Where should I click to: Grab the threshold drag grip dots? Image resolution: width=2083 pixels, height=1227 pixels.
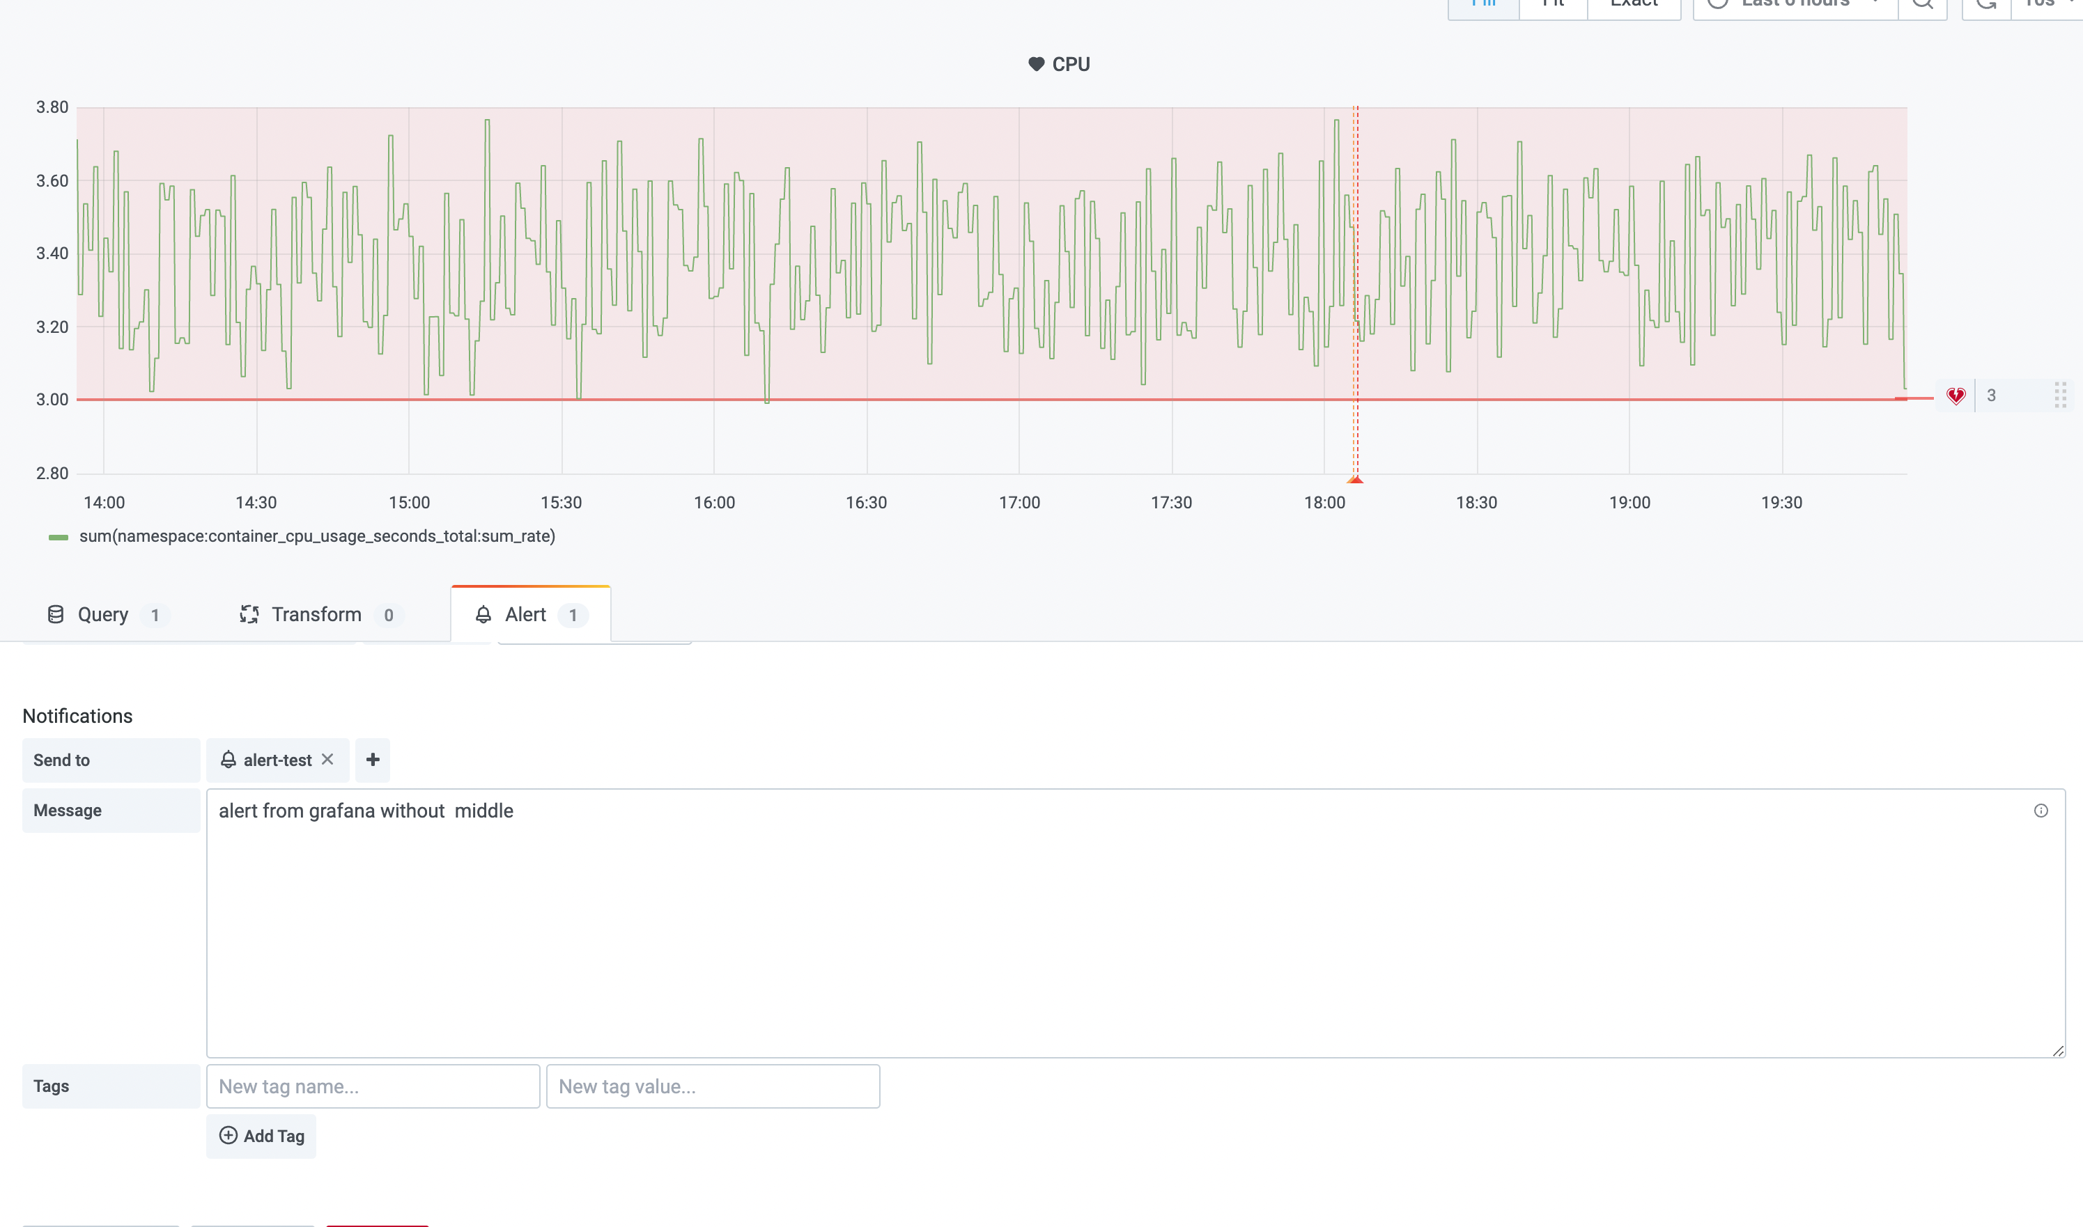pyautogui.click(x=2061, y=396)
